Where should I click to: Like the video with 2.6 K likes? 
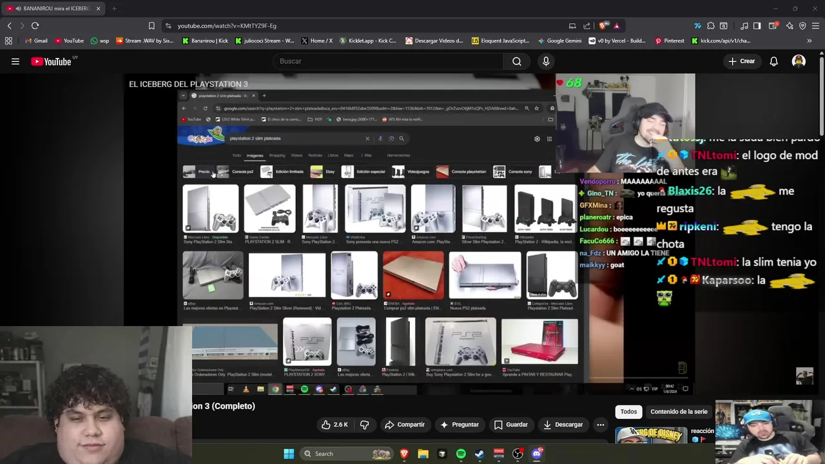[335, 425]
